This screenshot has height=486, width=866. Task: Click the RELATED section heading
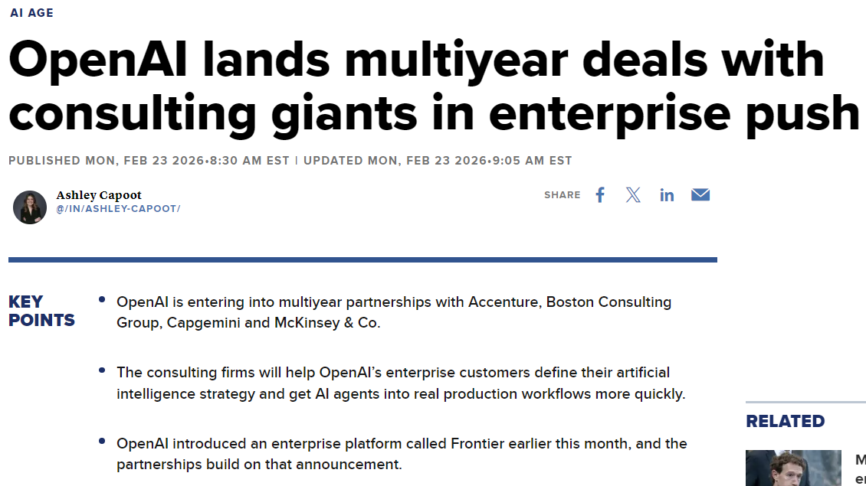click(785, 421)
